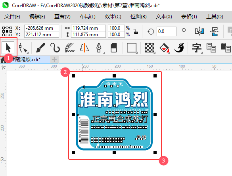Toggle the lock ratio padlock
The width and height of the screenshot is (232, 176).
point(136,31)
